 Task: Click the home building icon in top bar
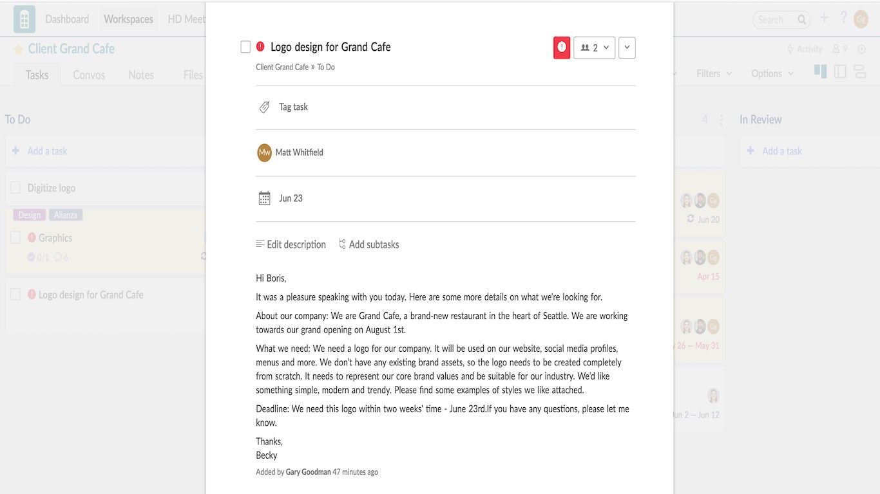pos(24,19)
